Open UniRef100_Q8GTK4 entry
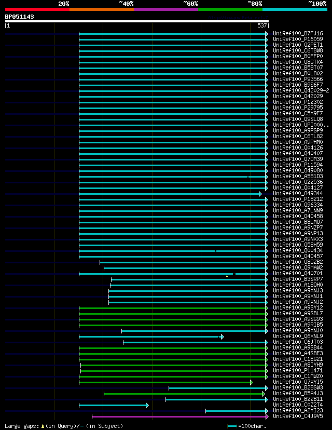332x430 pixels. (298, 62)
